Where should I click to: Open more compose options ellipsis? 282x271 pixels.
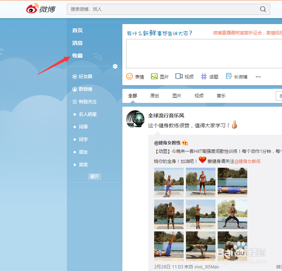click(258, 77)
